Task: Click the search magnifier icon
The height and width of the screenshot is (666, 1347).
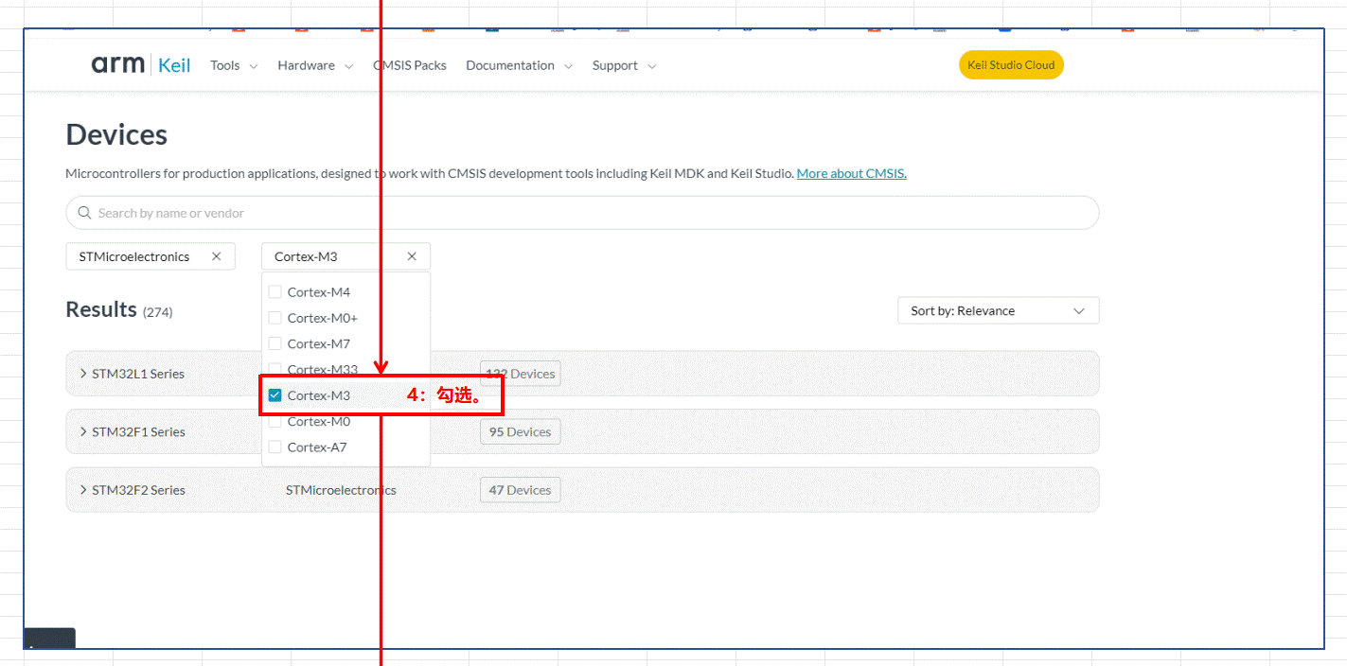Action: 85,213
